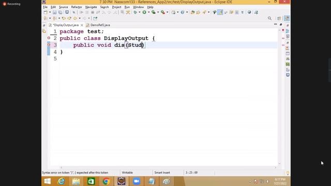Open the Run menu

point(127,7)
